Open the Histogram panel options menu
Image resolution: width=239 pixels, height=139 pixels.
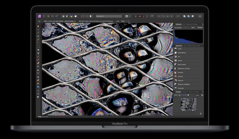pyautogui.click(x=203, y=24)
